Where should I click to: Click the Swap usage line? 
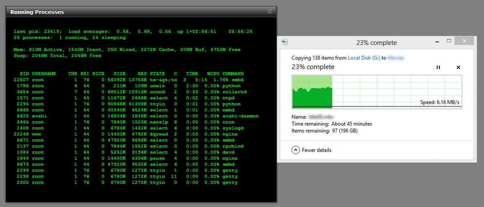pyautogui.click(x=57, y=56)
